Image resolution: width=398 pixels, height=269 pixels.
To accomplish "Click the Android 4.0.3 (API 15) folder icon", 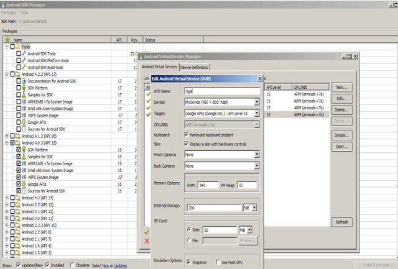I will (x=18, y=143).
